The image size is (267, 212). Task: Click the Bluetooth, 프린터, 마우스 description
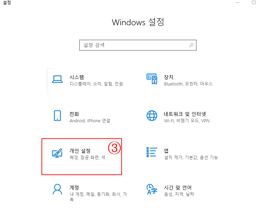tap(188, 84)
